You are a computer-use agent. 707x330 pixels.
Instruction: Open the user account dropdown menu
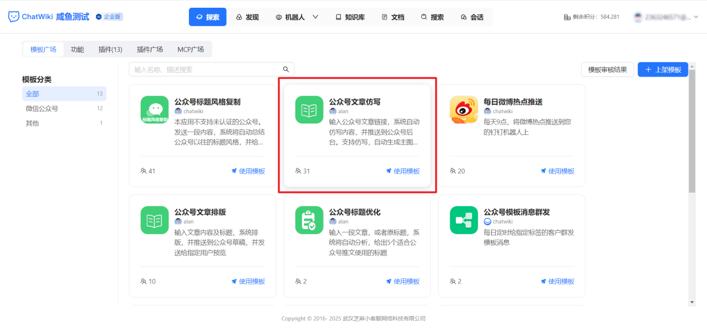tap(696, 17)
